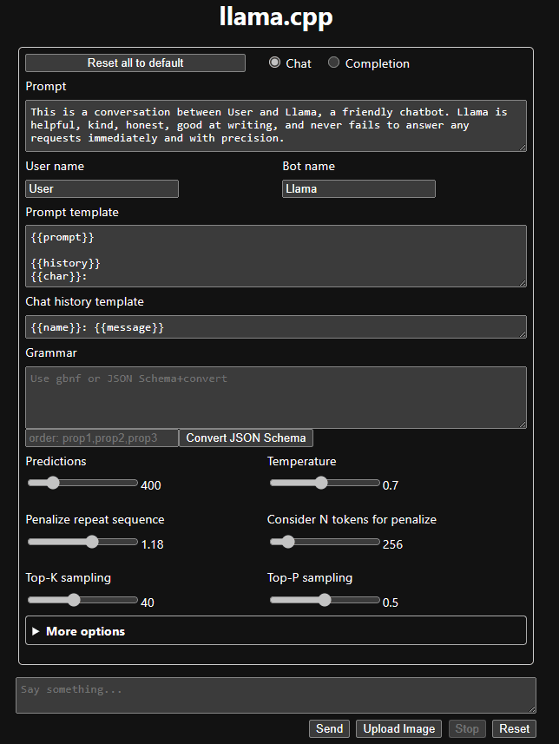Focus the User name field

tap(102, 189)
